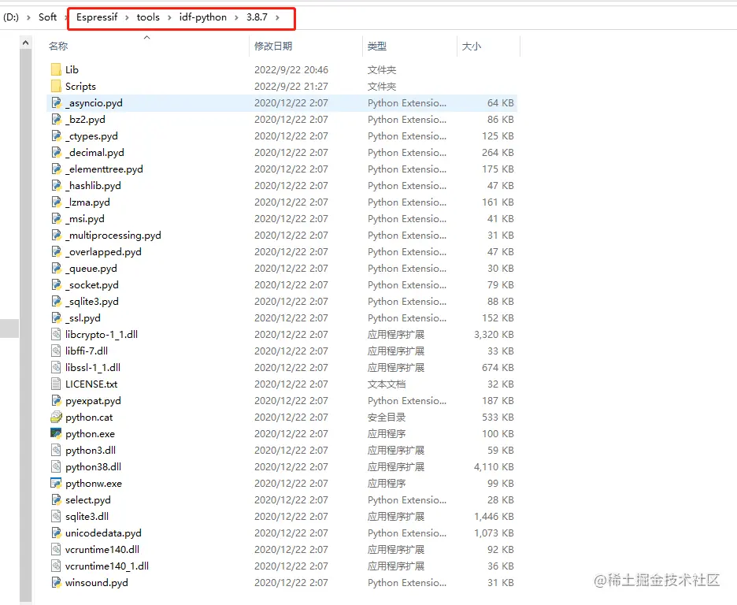Click the _bz2.pyd file icon
Viewport: 737px width, 605px height.
(x=56, y=120)
